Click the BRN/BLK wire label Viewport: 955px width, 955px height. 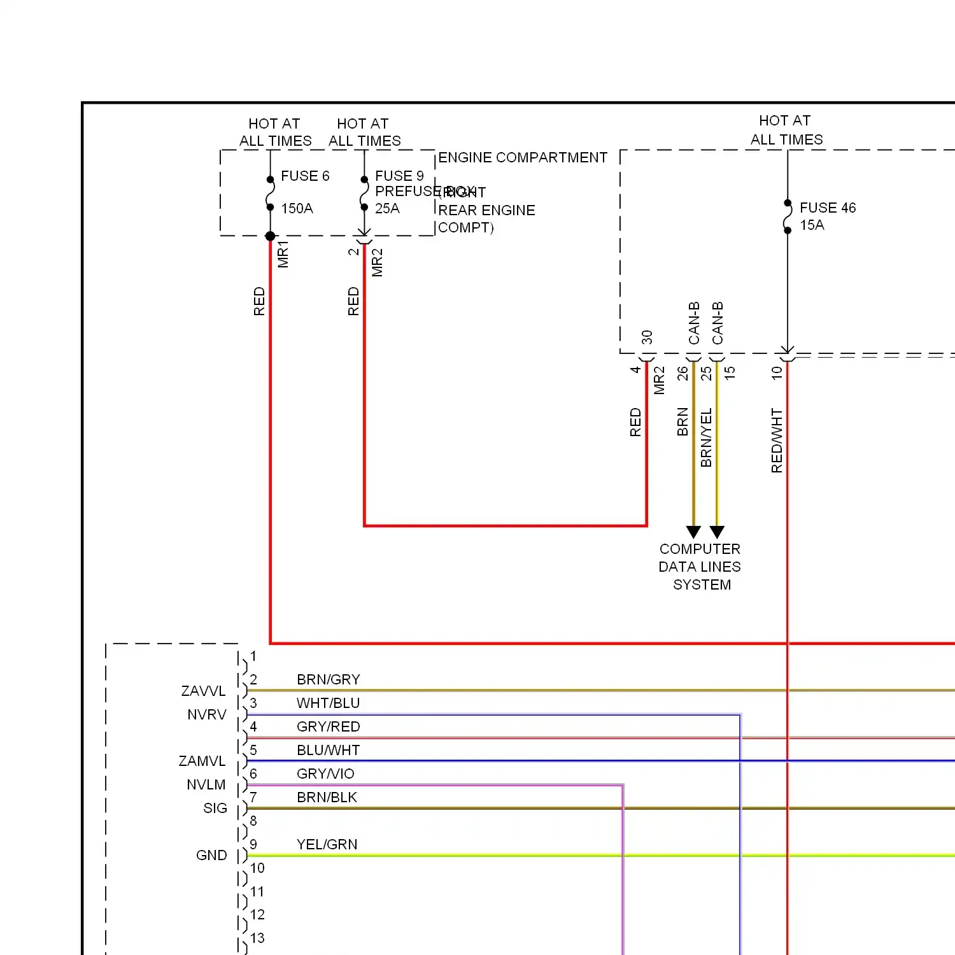327,797
